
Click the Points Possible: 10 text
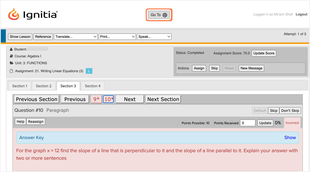point(196,123)
